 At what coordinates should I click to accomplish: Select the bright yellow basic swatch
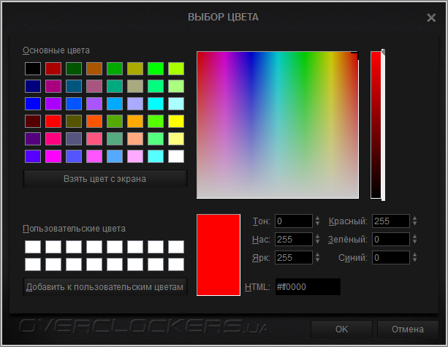[176, 121]
